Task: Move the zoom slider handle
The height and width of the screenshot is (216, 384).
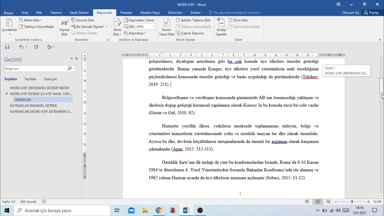Action: [352, 202]
